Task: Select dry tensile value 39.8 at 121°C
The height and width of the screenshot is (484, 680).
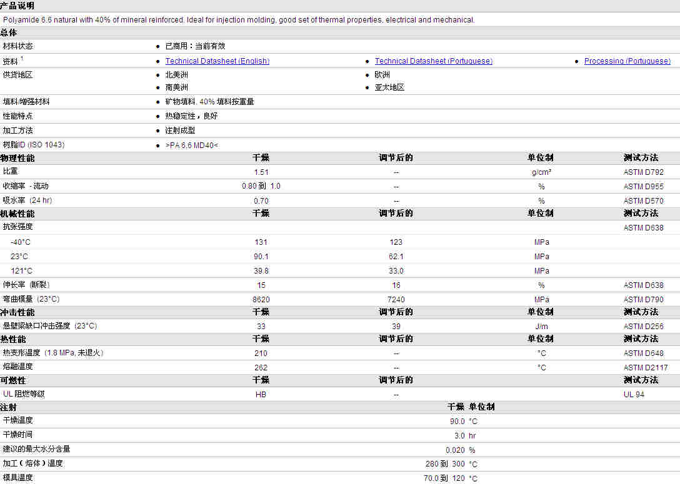Action: point(261,270)
